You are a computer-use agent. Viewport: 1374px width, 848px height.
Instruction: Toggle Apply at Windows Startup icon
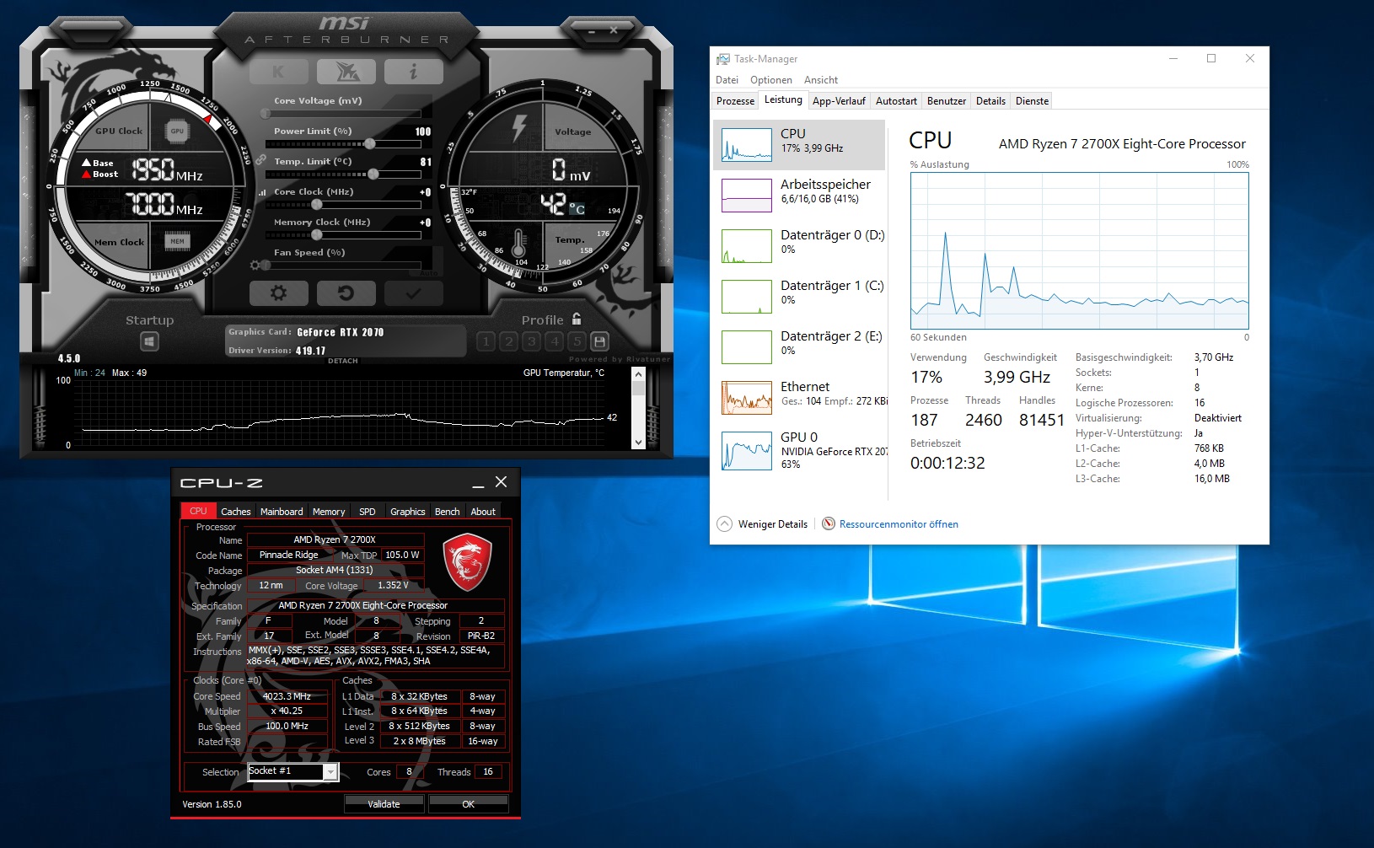tap(149, 341)
